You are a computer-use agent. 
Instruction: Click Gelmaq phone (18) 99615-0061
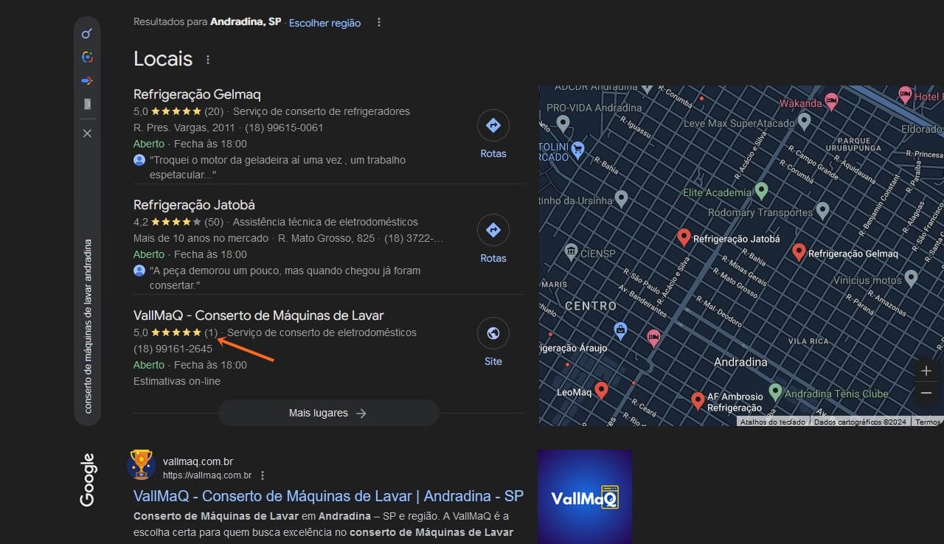click(284, 128)
